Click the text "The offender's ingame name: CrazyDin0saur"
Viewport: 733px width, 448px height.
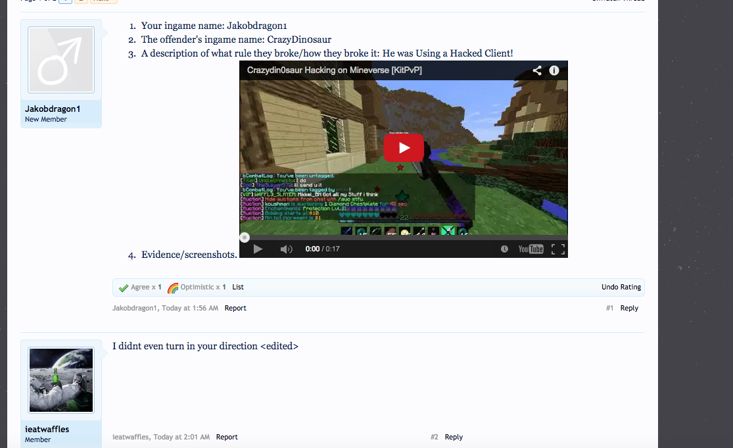236,39
